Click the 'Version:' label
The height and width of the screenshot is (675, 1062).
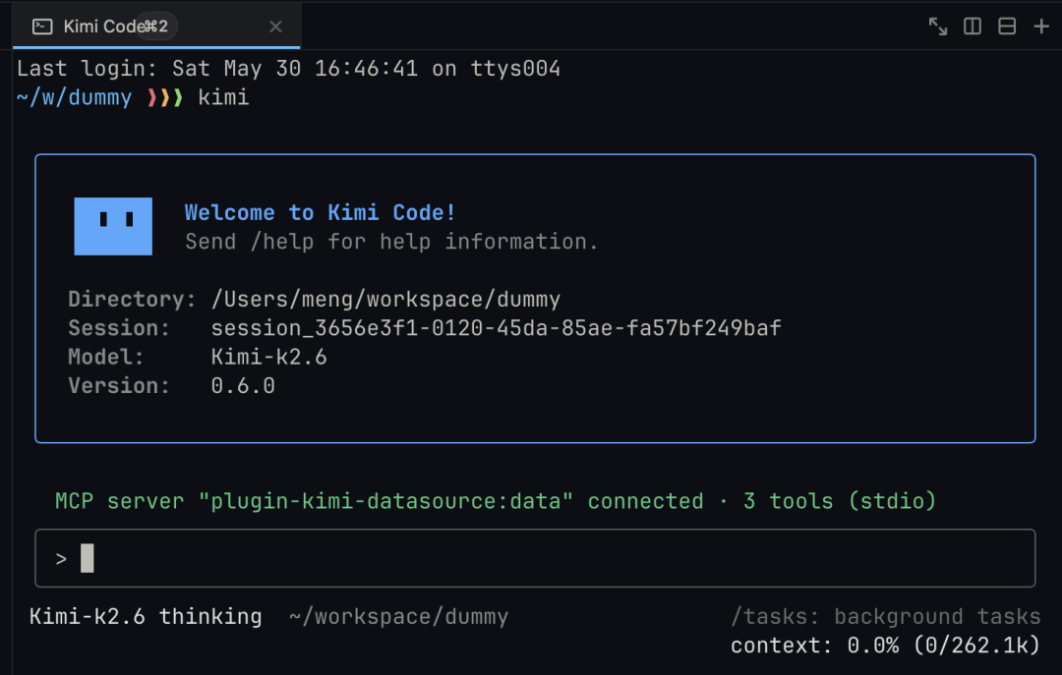[x=119, y=386]
